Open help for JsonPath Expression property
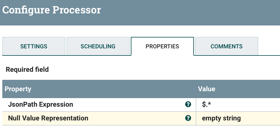The width and height of the screenshot is (280, 131). coord(188,105)
